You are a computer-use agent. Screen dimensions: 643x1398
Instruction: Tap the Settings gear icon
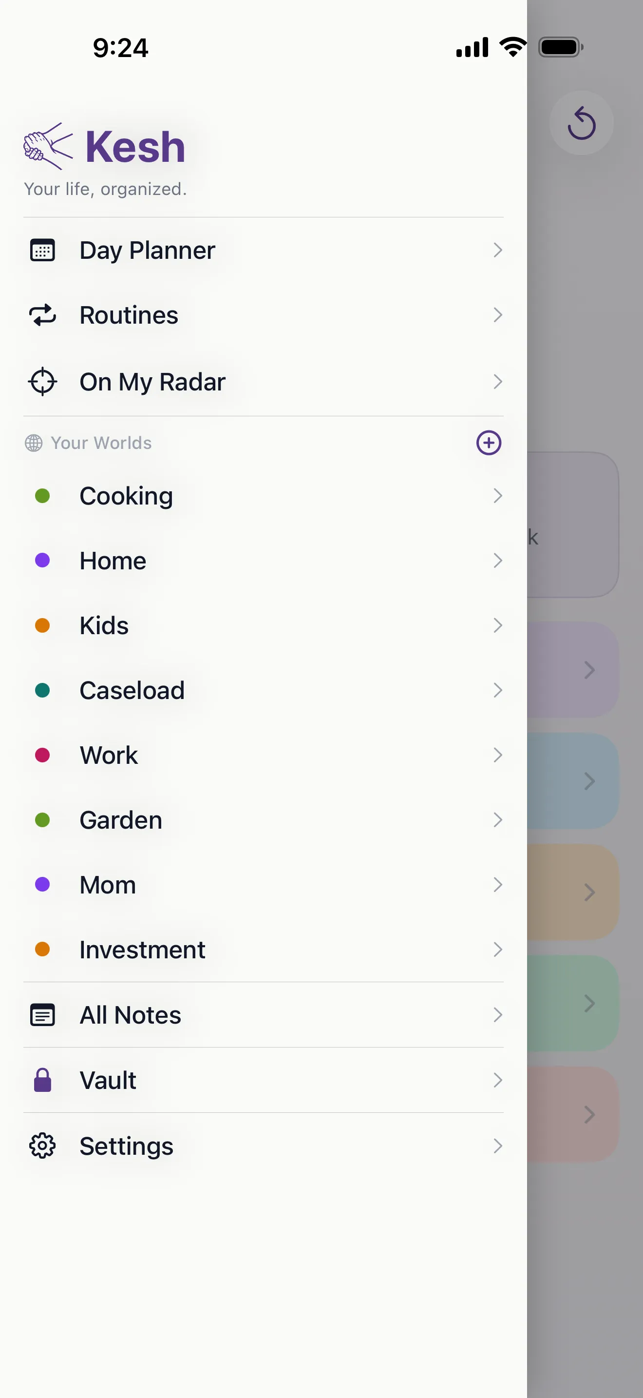click(42, 1146)
